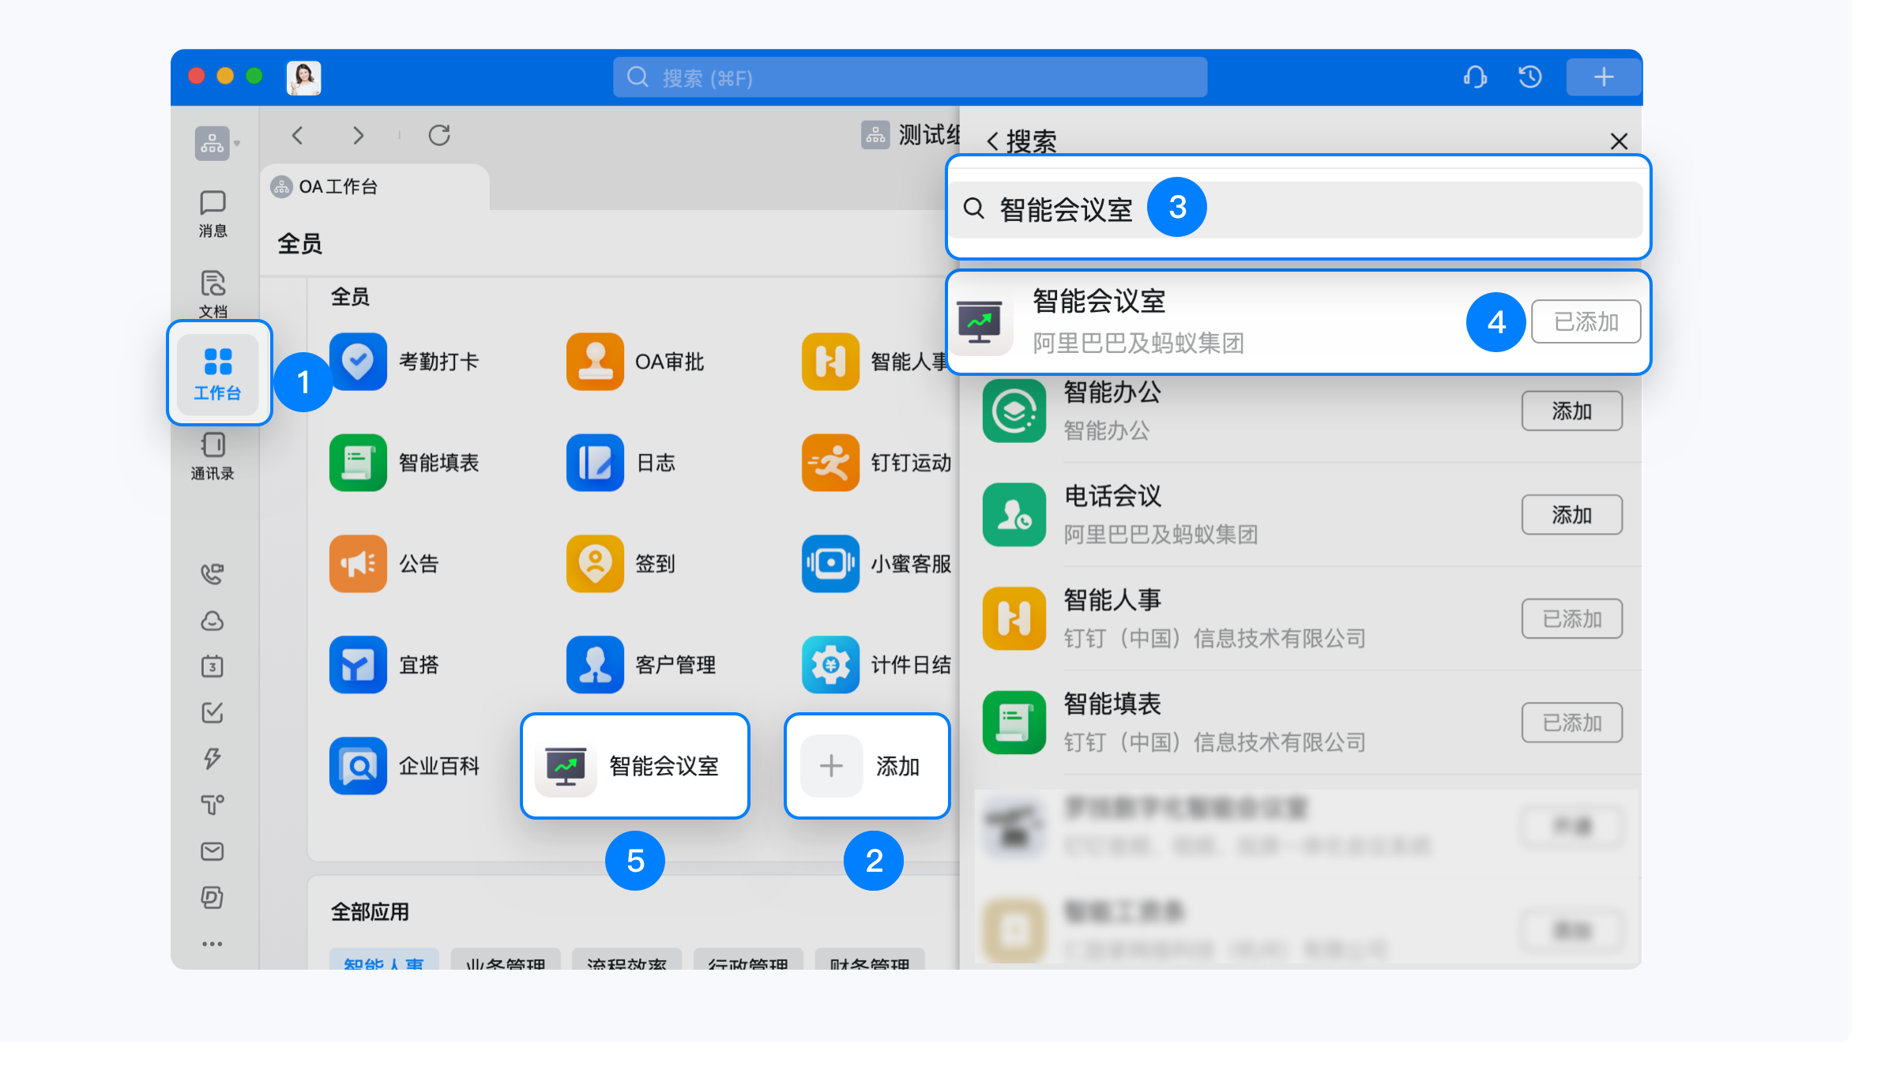Click the 添加 tile in app grid
1896x1066 pixels.
(867, 766)
